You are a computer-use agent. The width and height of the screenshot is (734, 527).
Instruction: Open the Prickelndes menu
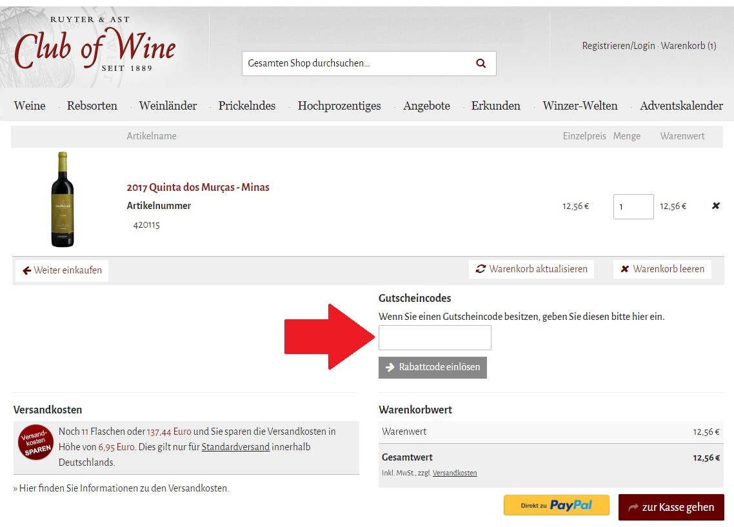click(x=246, y=106)
